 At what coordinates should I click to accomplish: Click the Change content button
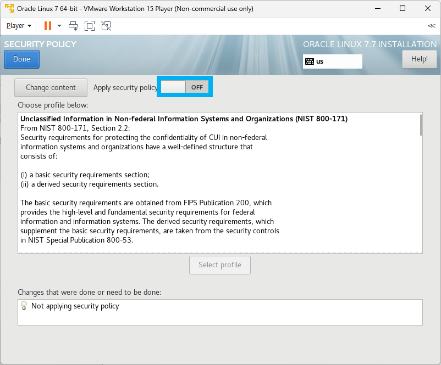pos(51,88)
